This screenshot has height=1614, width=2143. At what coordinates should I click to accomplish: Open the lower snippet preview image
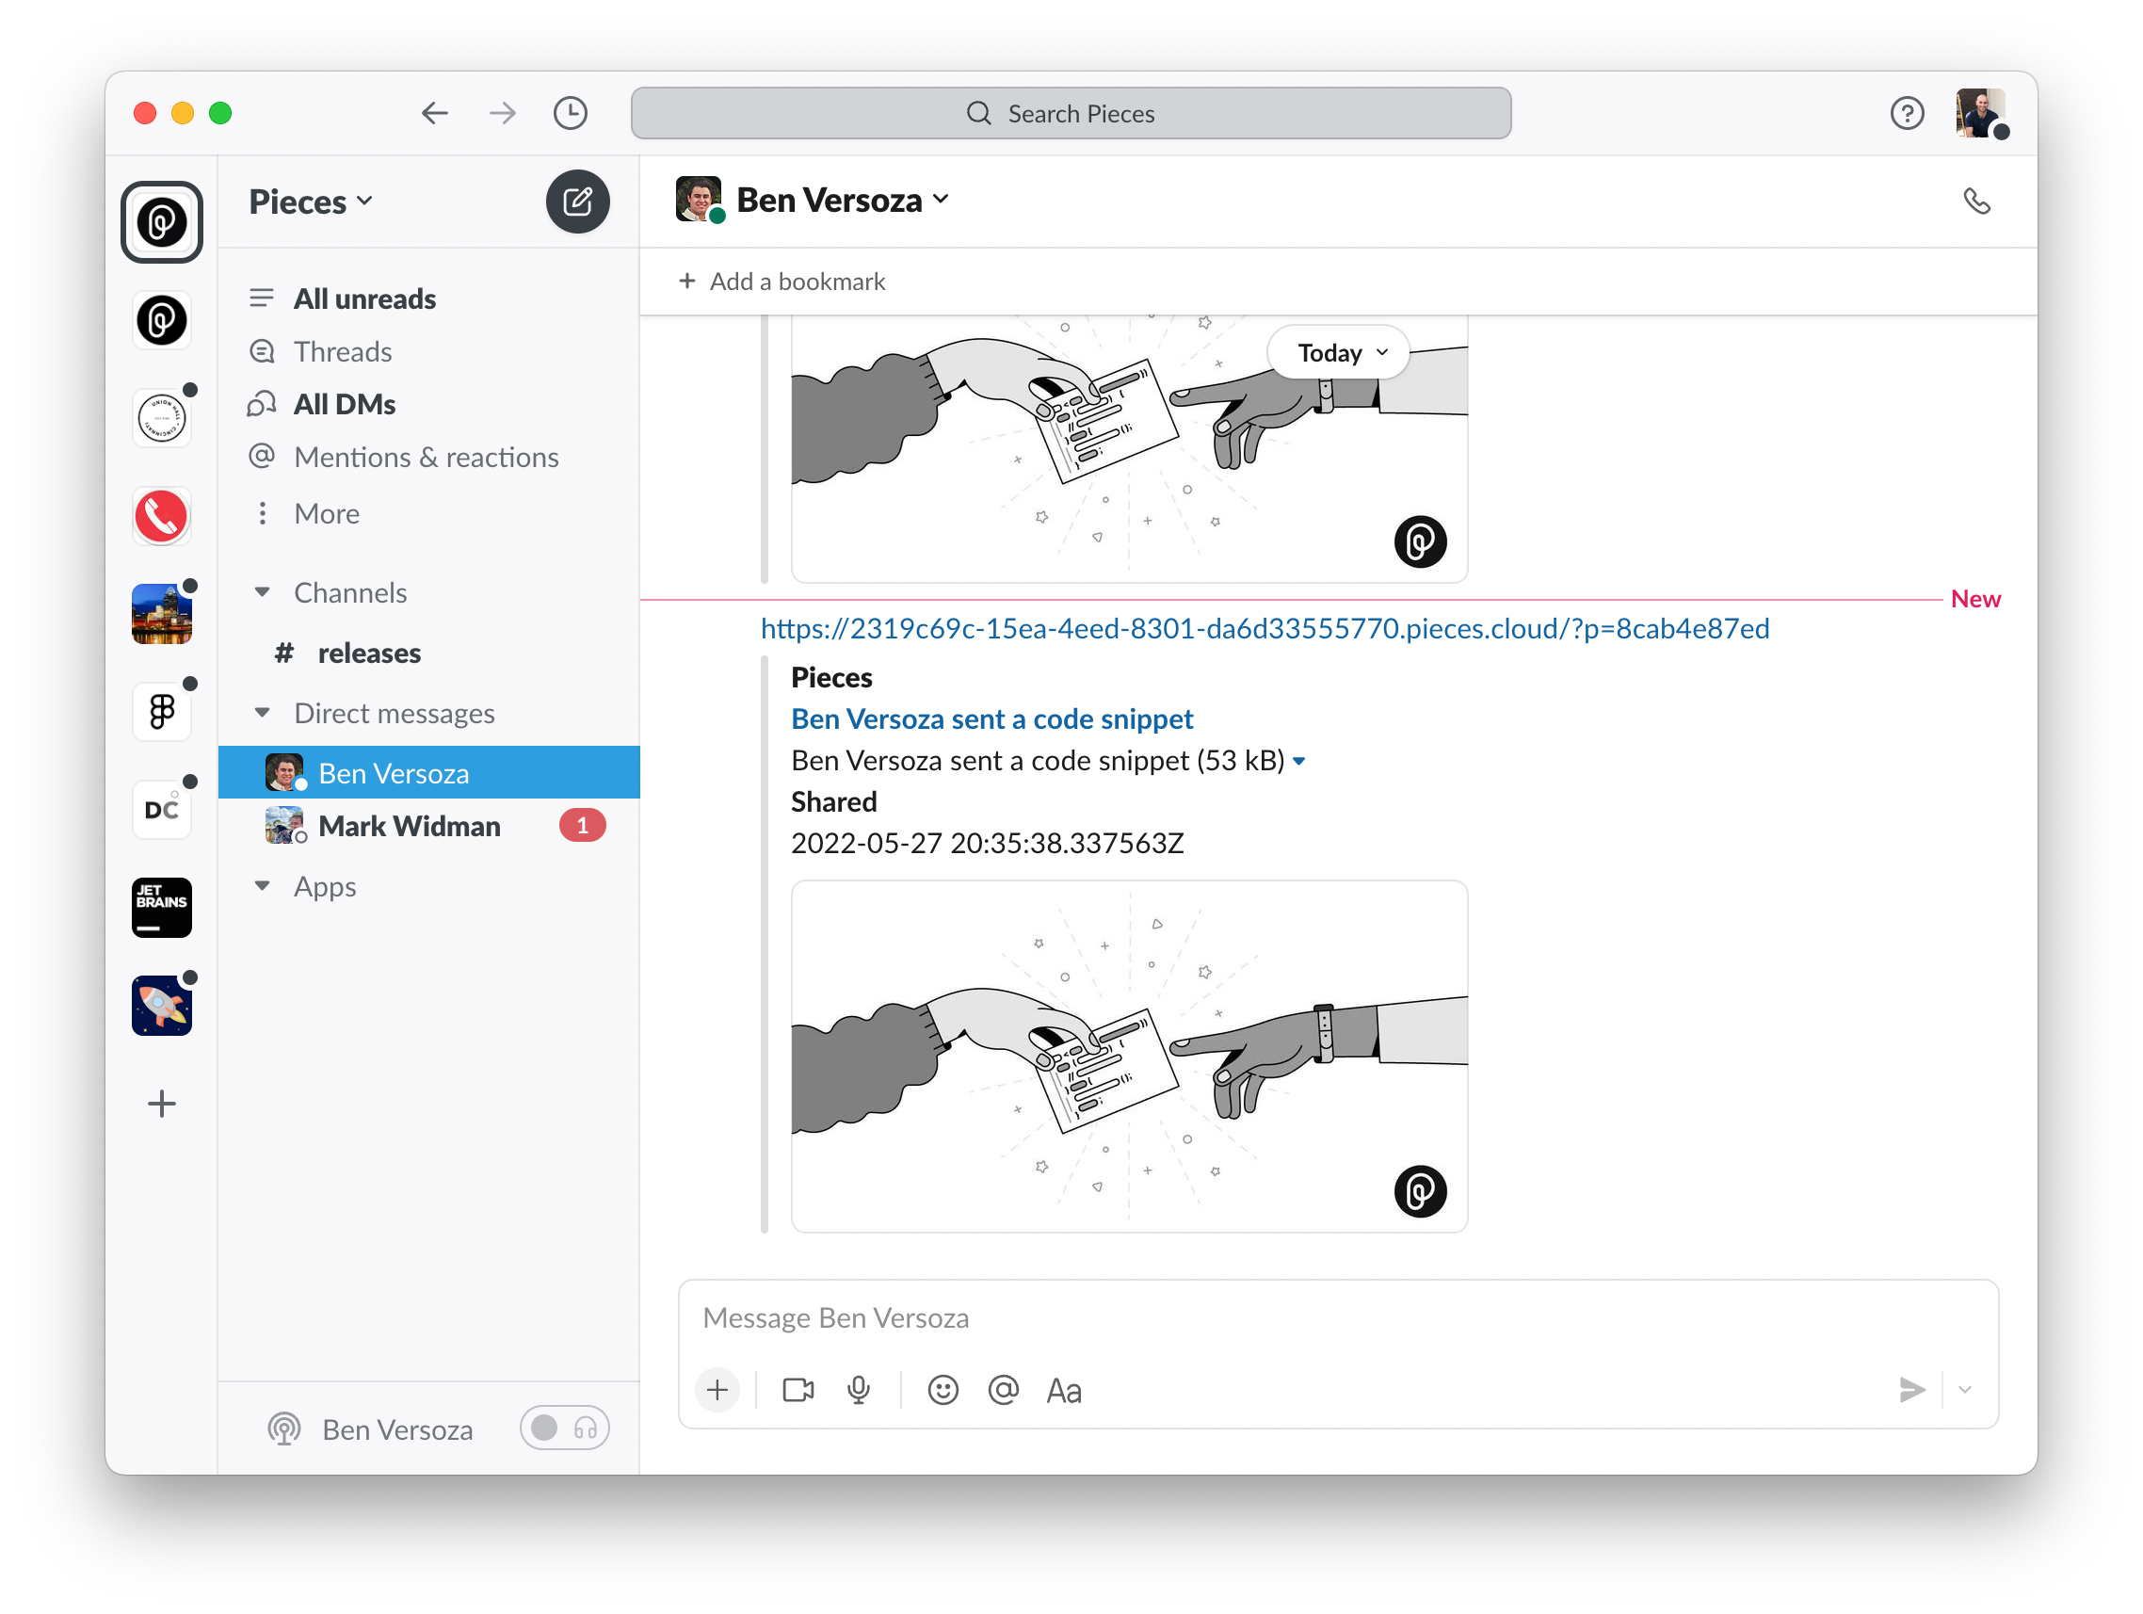(x=1130, y=1057)
